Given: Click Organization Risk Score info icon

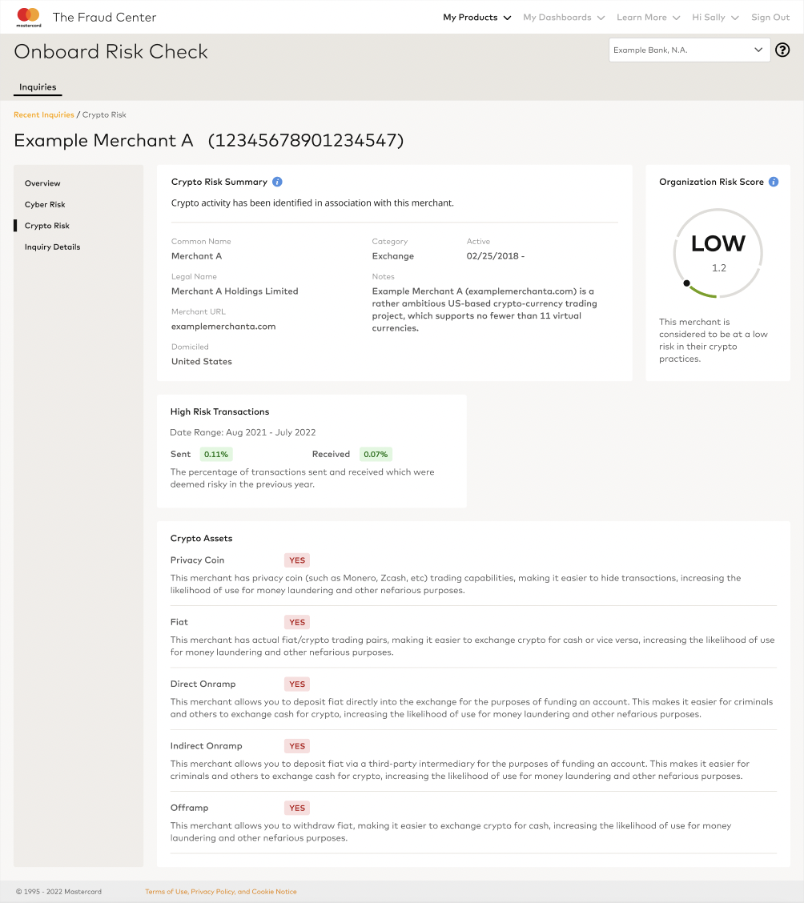Looking at the screenshot, I should coord(774,182).
